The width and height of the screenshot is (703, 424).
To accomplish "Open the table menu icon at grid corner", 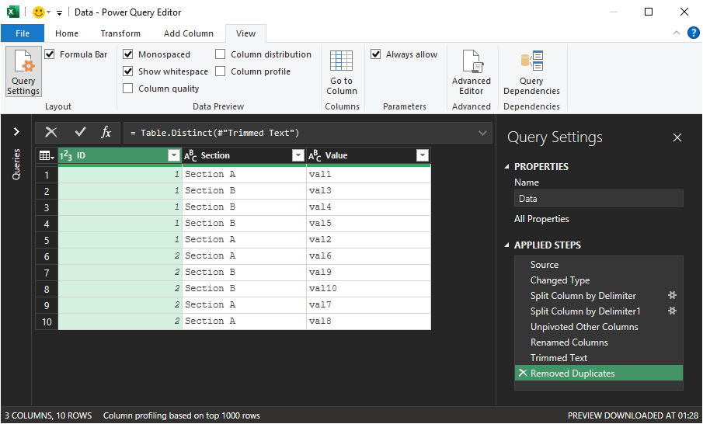I will (47, 155).
